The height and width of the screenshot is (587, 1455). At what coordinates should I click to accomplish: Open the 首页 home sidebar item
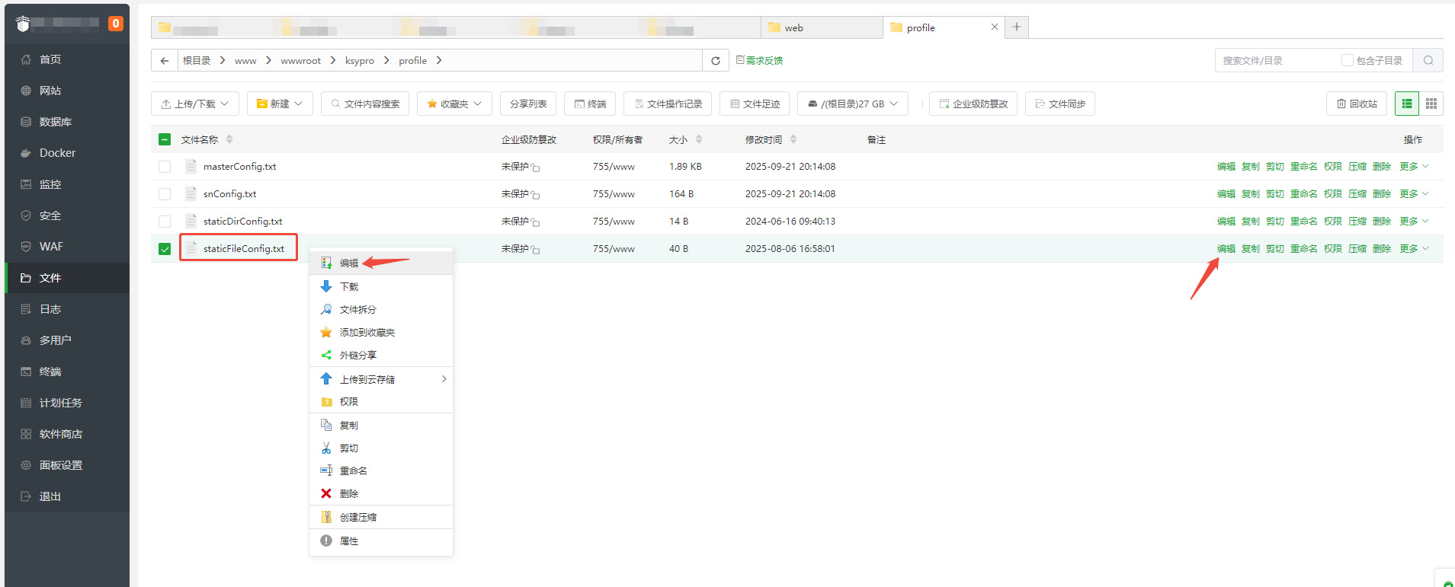coord(67,59)
